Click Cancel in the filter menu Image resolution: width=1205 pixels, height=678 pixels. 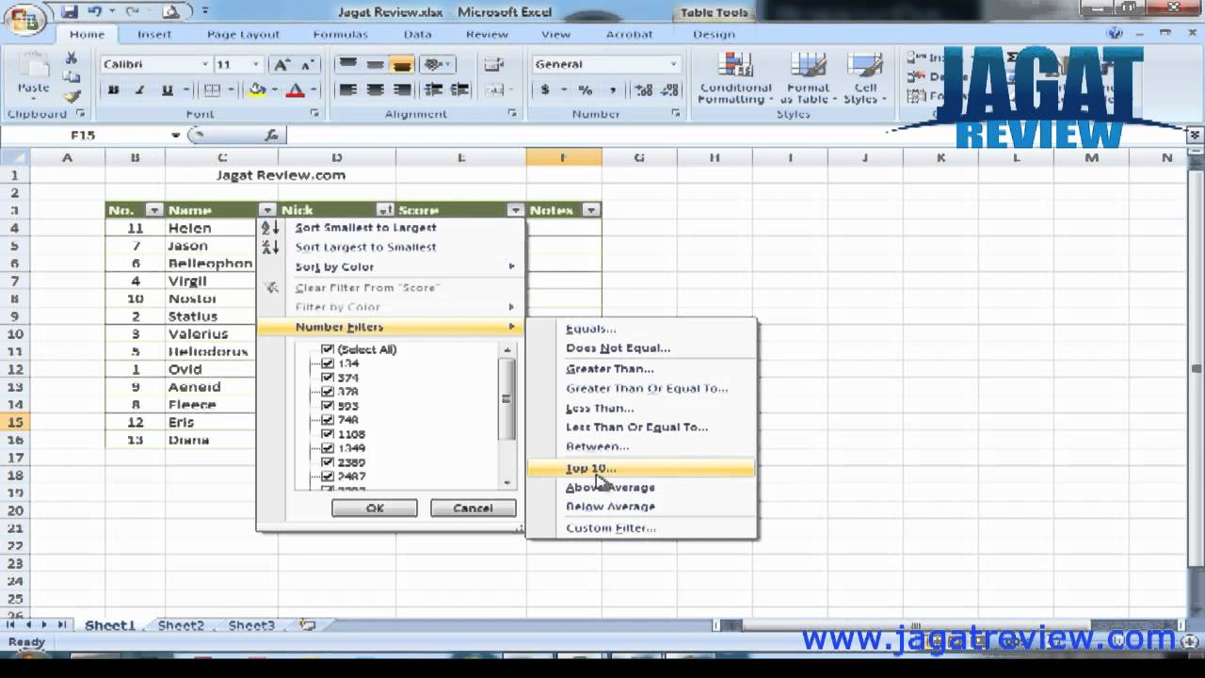coord(473,508)
